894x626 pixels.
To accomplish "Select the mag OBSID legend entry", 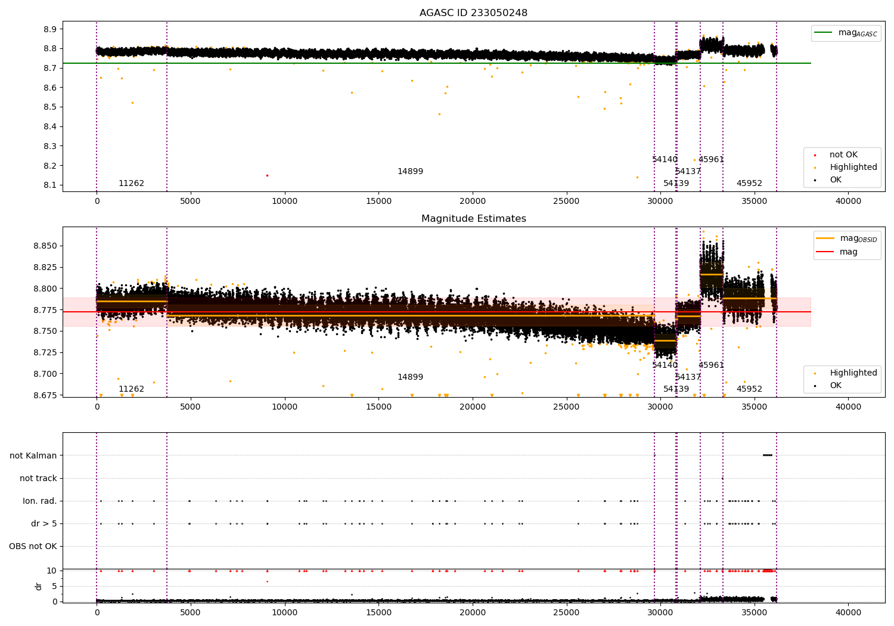I will (x=846, y=238).
